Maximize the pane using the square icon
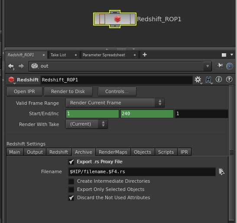 point(224,55)
